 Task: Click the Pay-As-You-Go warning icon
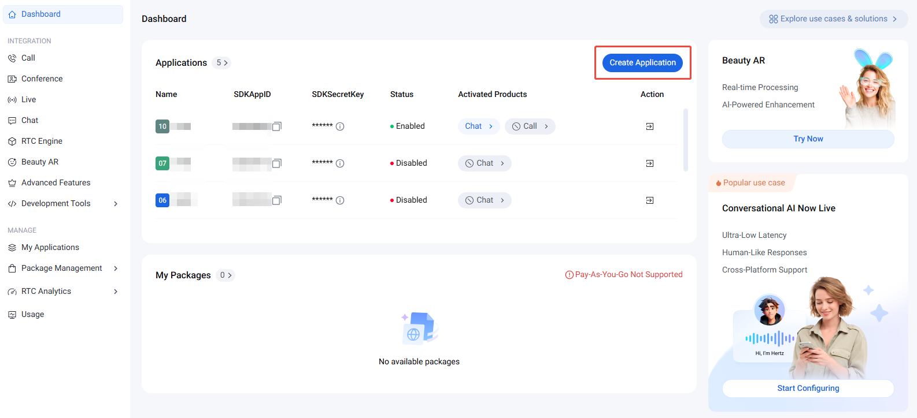tap(569, 275)
